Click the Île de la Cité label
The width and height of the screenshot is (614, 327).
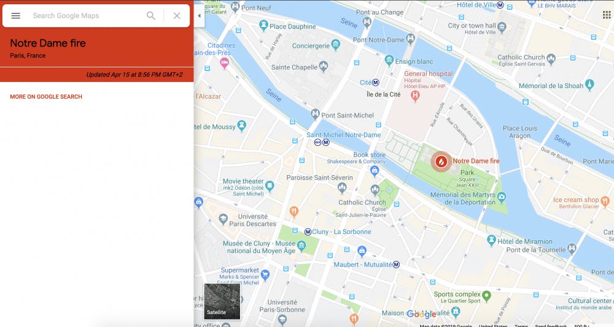tap(383, 94)
